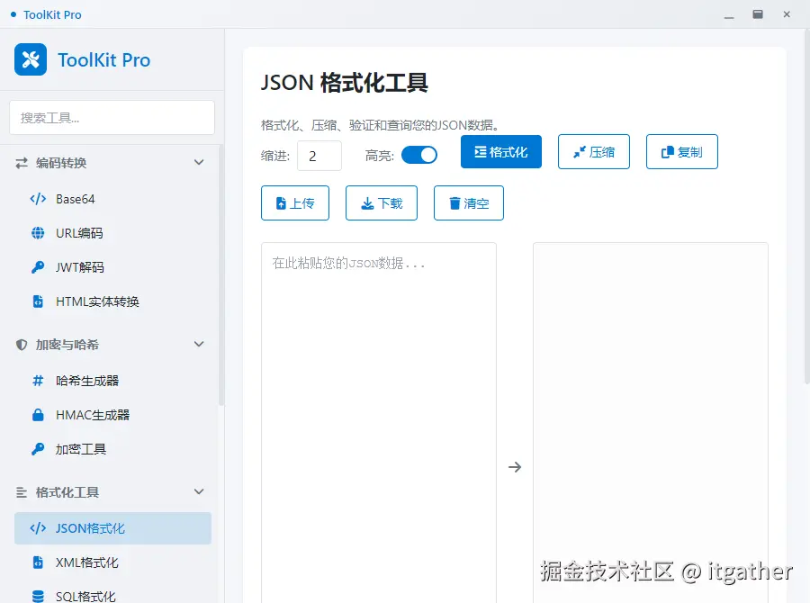Click the ToolKit Pro logo icon
Viewport: 810px width, 603px height.
(x=29, y=59)
